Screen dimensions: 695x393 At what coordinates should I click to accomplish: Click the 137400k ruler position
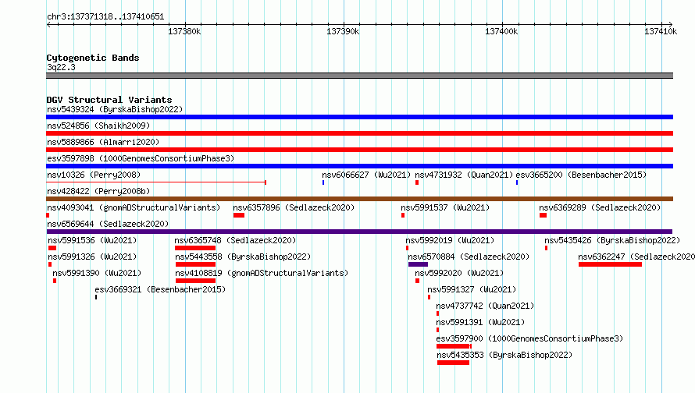point(501,31)
